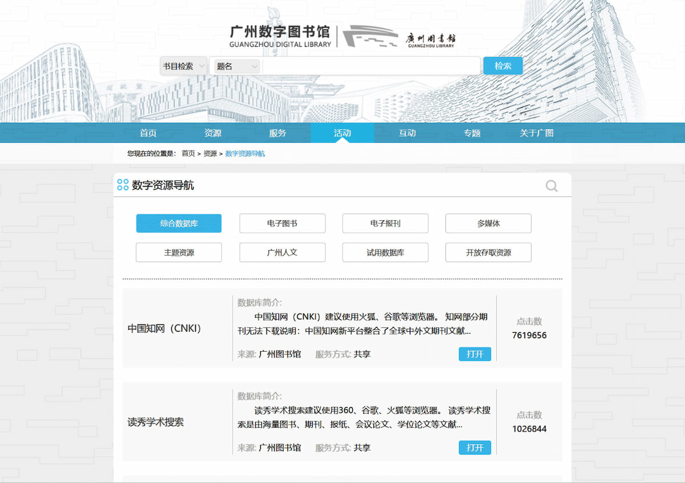685x483 pixels.
Task: Click inside the search input box
Action: pos(371,66)
